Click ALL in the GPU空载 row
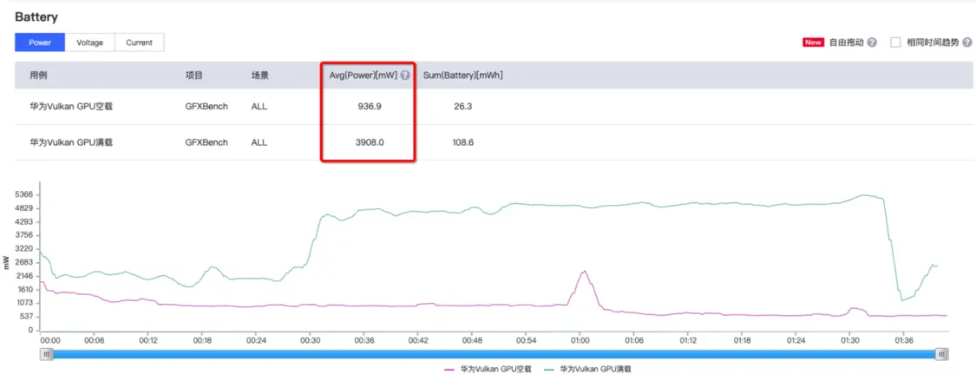This screenshot has width=976, height=381. 259,107
